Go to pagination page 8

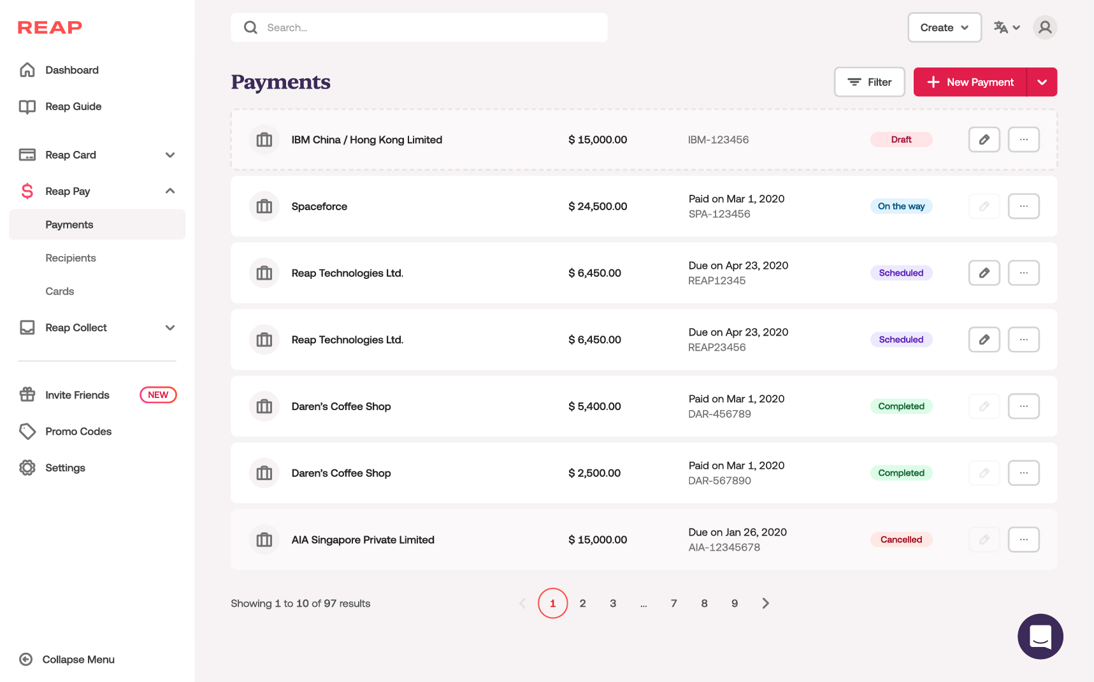point(704,603)
